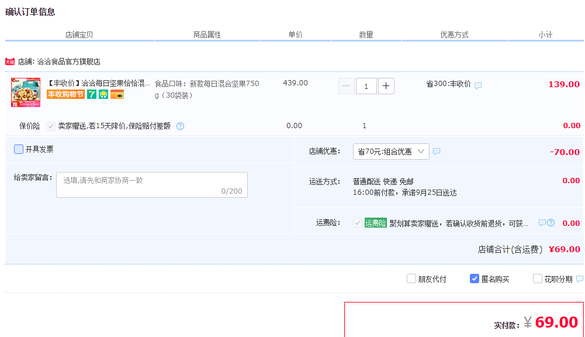Uncheck the 匿名购买 checkbox

474,278
